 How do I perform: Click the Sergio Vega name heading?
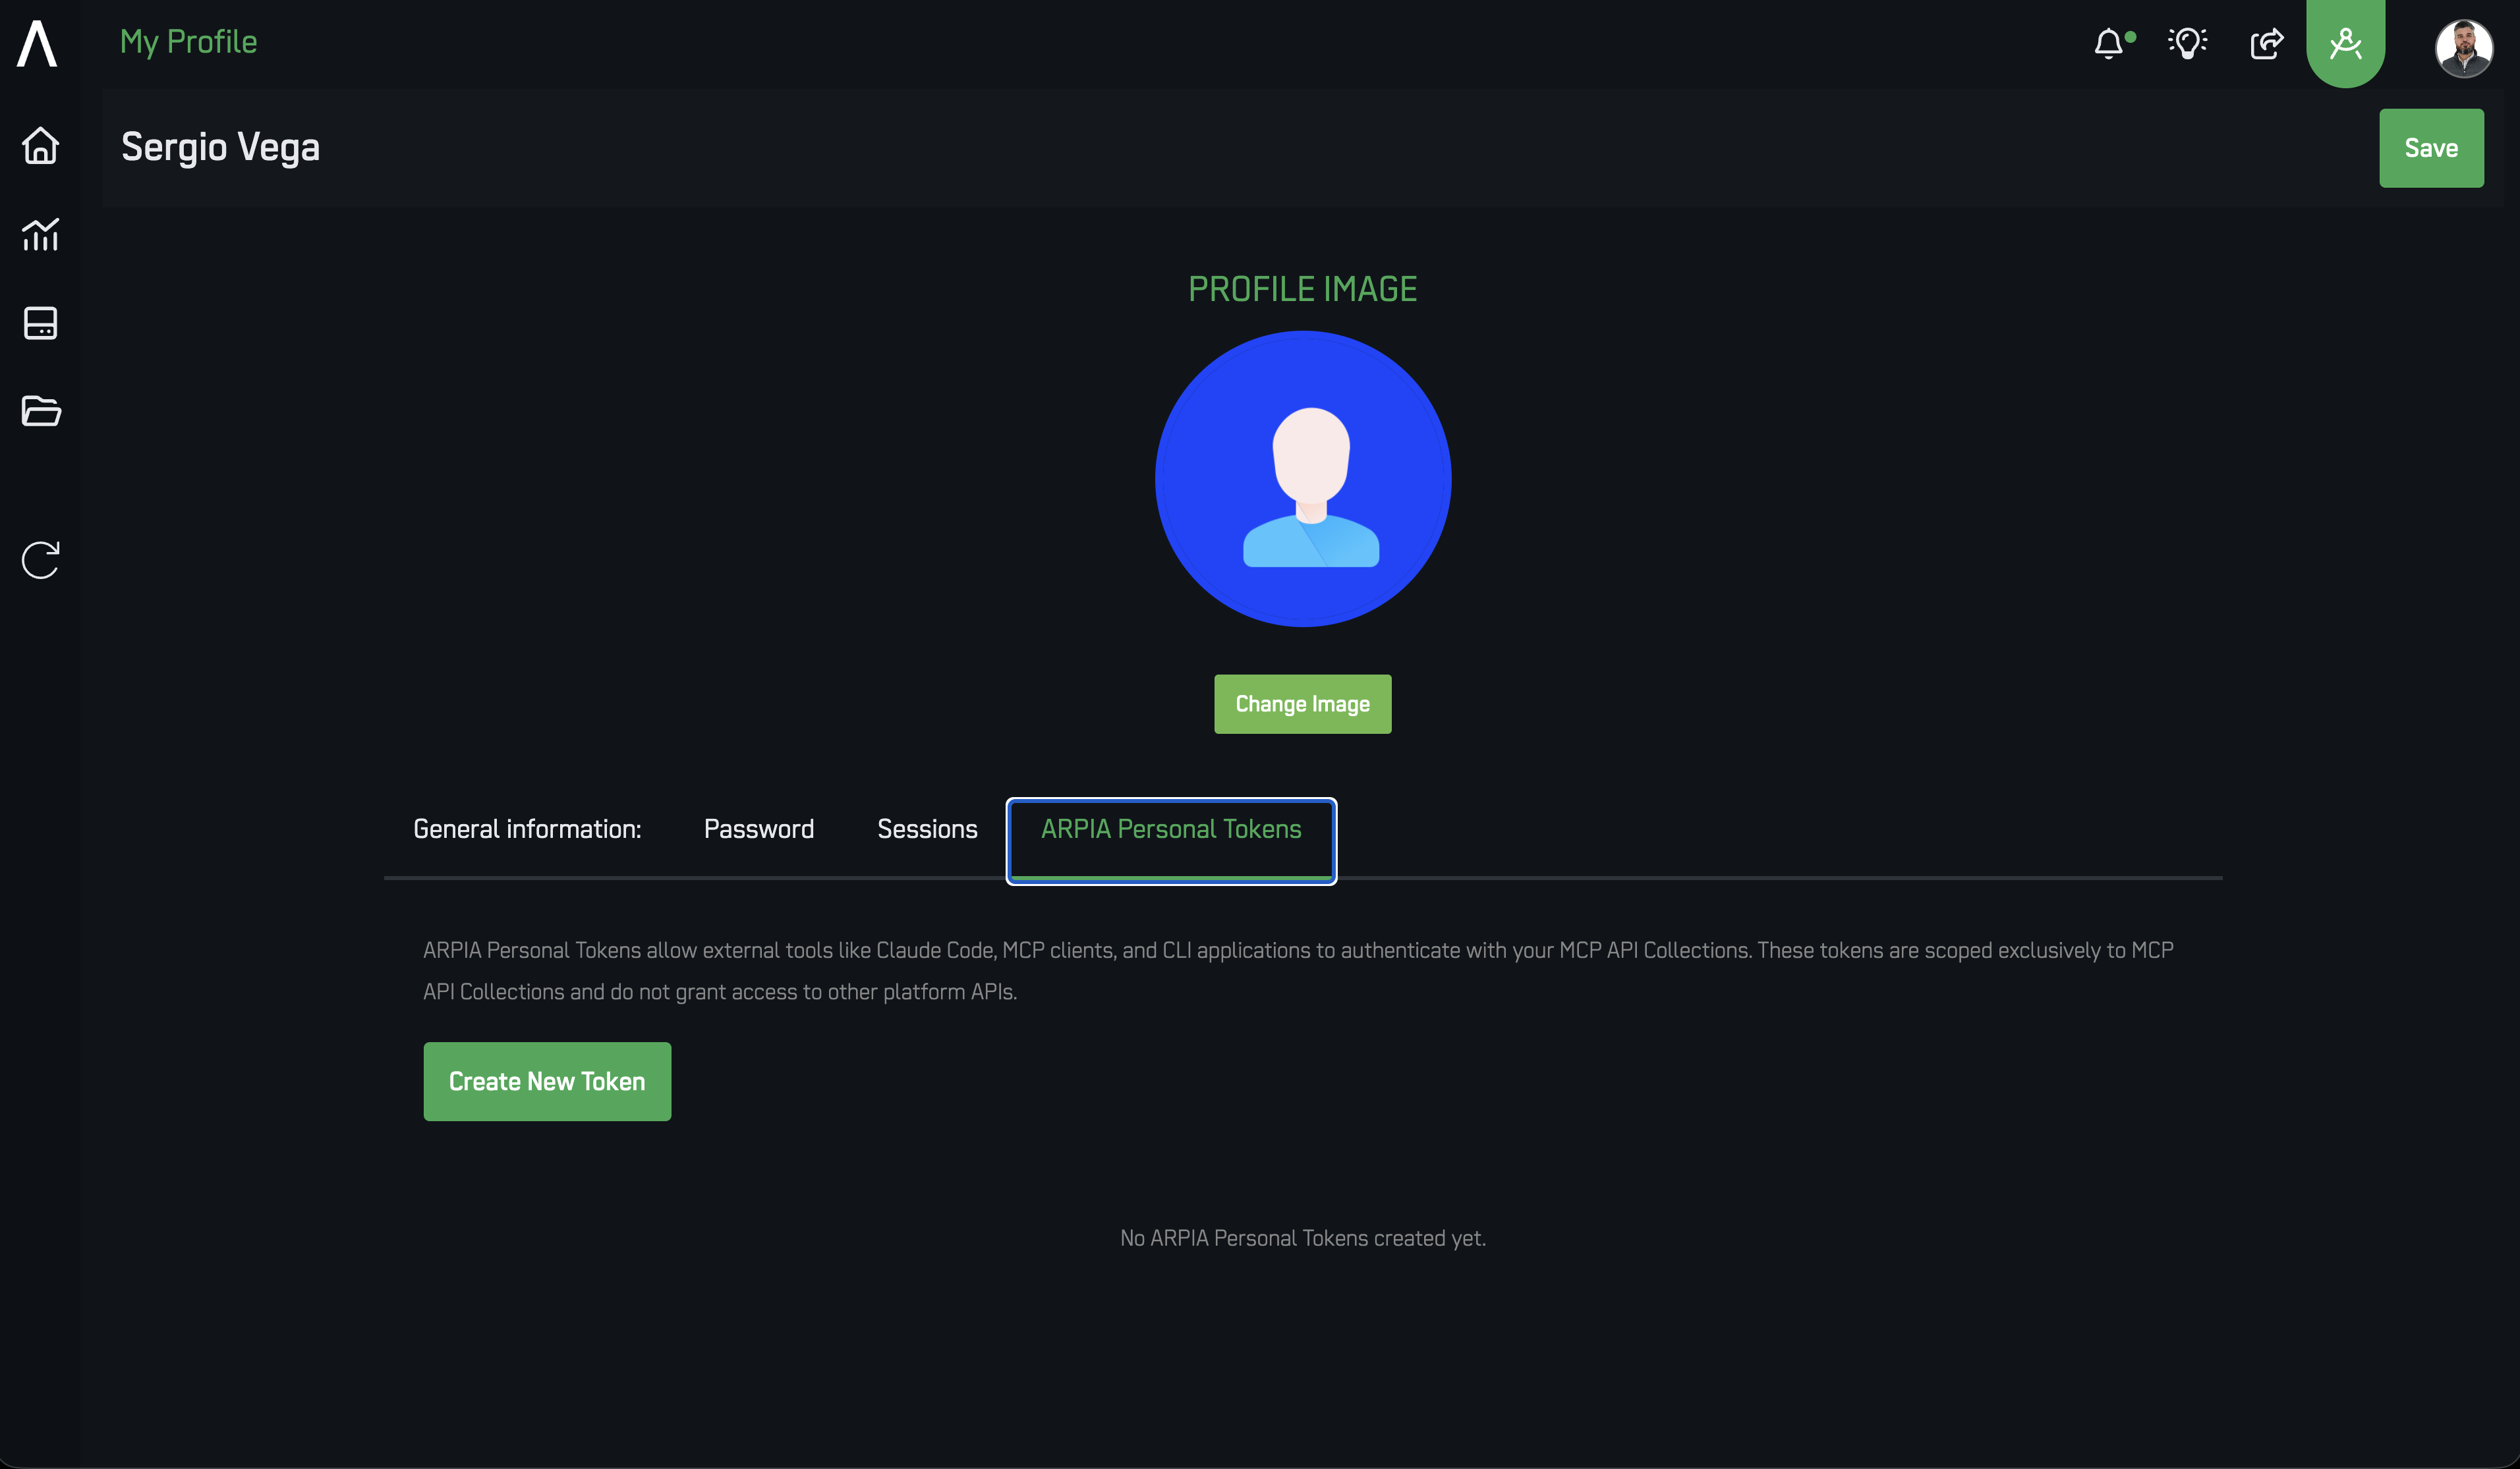tap(221, 147)
